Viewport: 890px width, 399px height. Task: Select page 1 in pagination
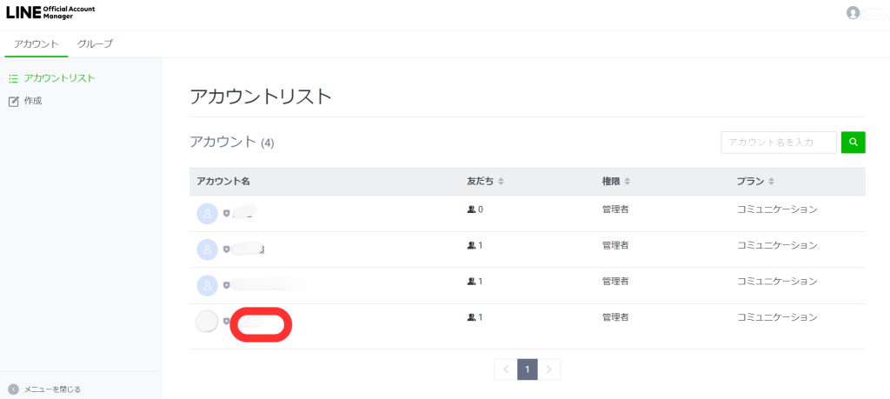pyautogui.click(x=528, y=369)
